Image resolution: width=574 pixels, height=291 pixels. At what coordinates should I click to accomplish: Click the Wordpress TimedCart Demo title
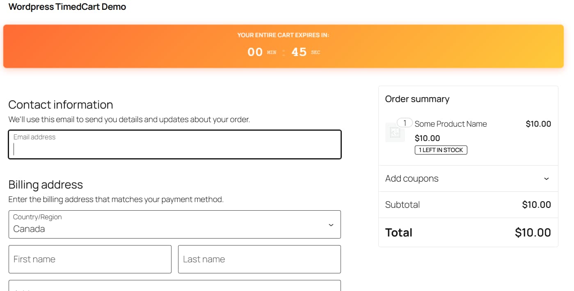67,7
